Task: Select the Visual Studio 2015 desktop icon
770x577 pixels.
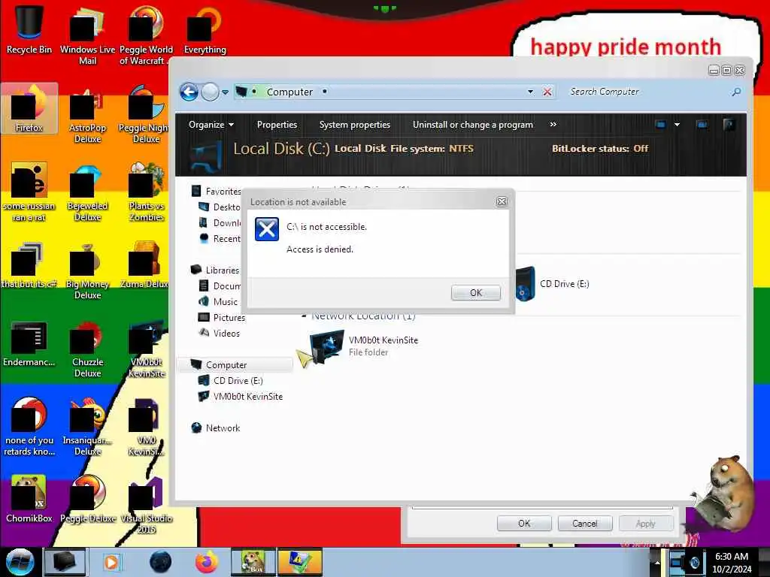Action: point(147,504)
